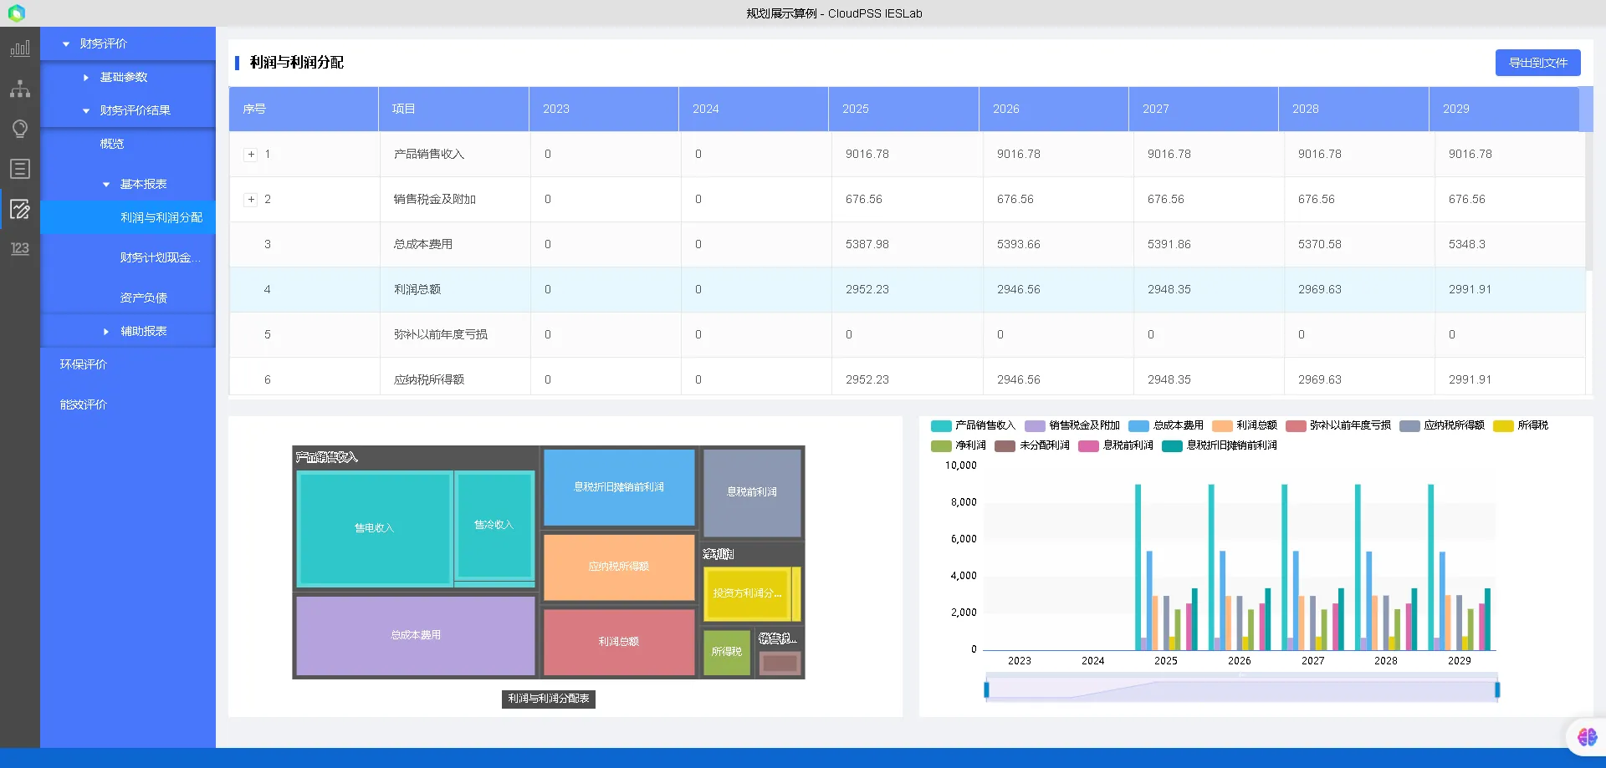Select 弥补以前年度亏损 table row label

pyautogui.click(x=441, y=335)
